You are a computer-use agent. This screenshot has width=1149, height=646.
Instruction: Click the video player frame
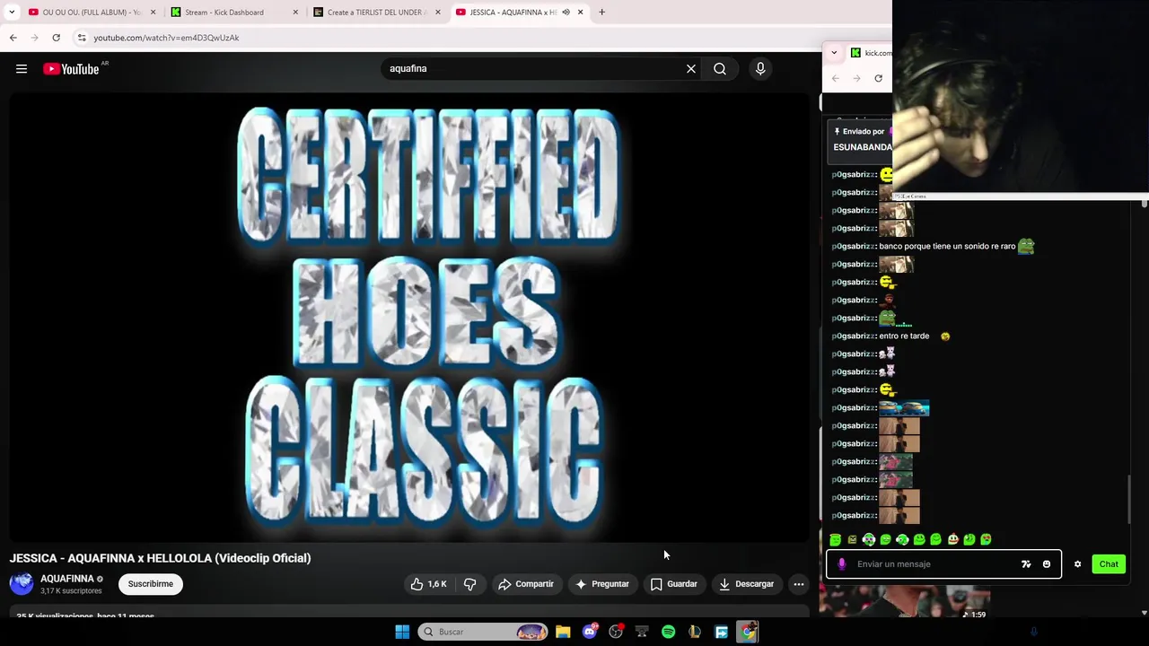pos(409,318)
